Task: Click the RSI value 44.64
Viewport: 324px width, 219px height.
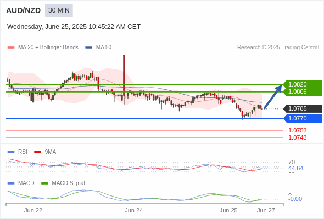Action: pyautogui.click(x=295, y=168)
